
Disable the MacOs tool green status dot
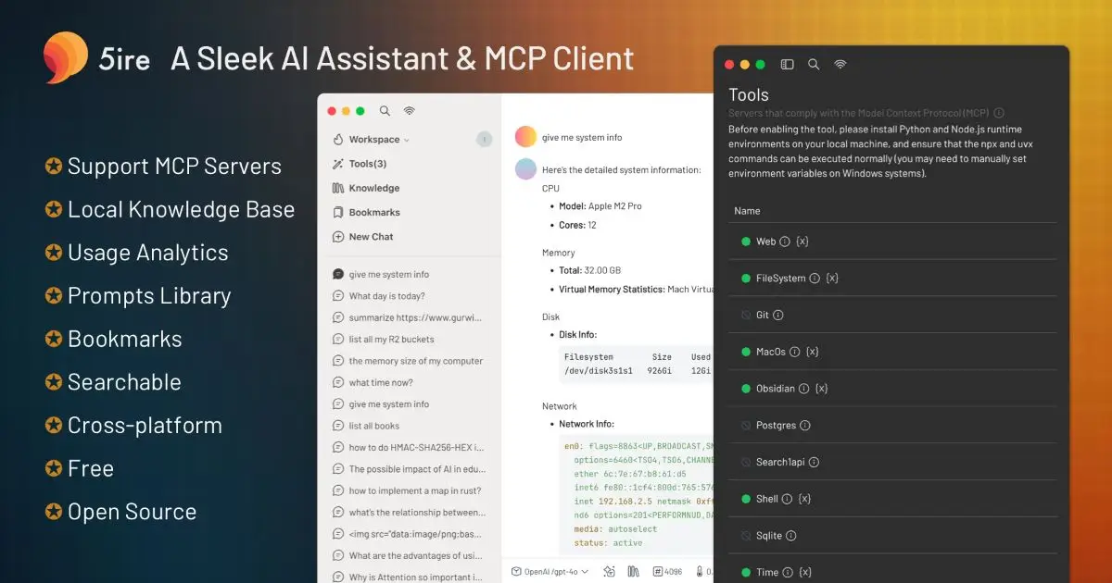click(x=745, y=352)
